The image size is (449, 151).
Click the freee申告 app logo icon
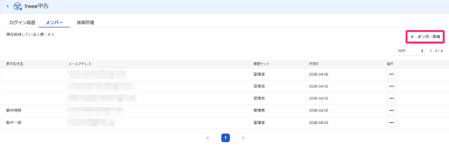tap(18, 6)
